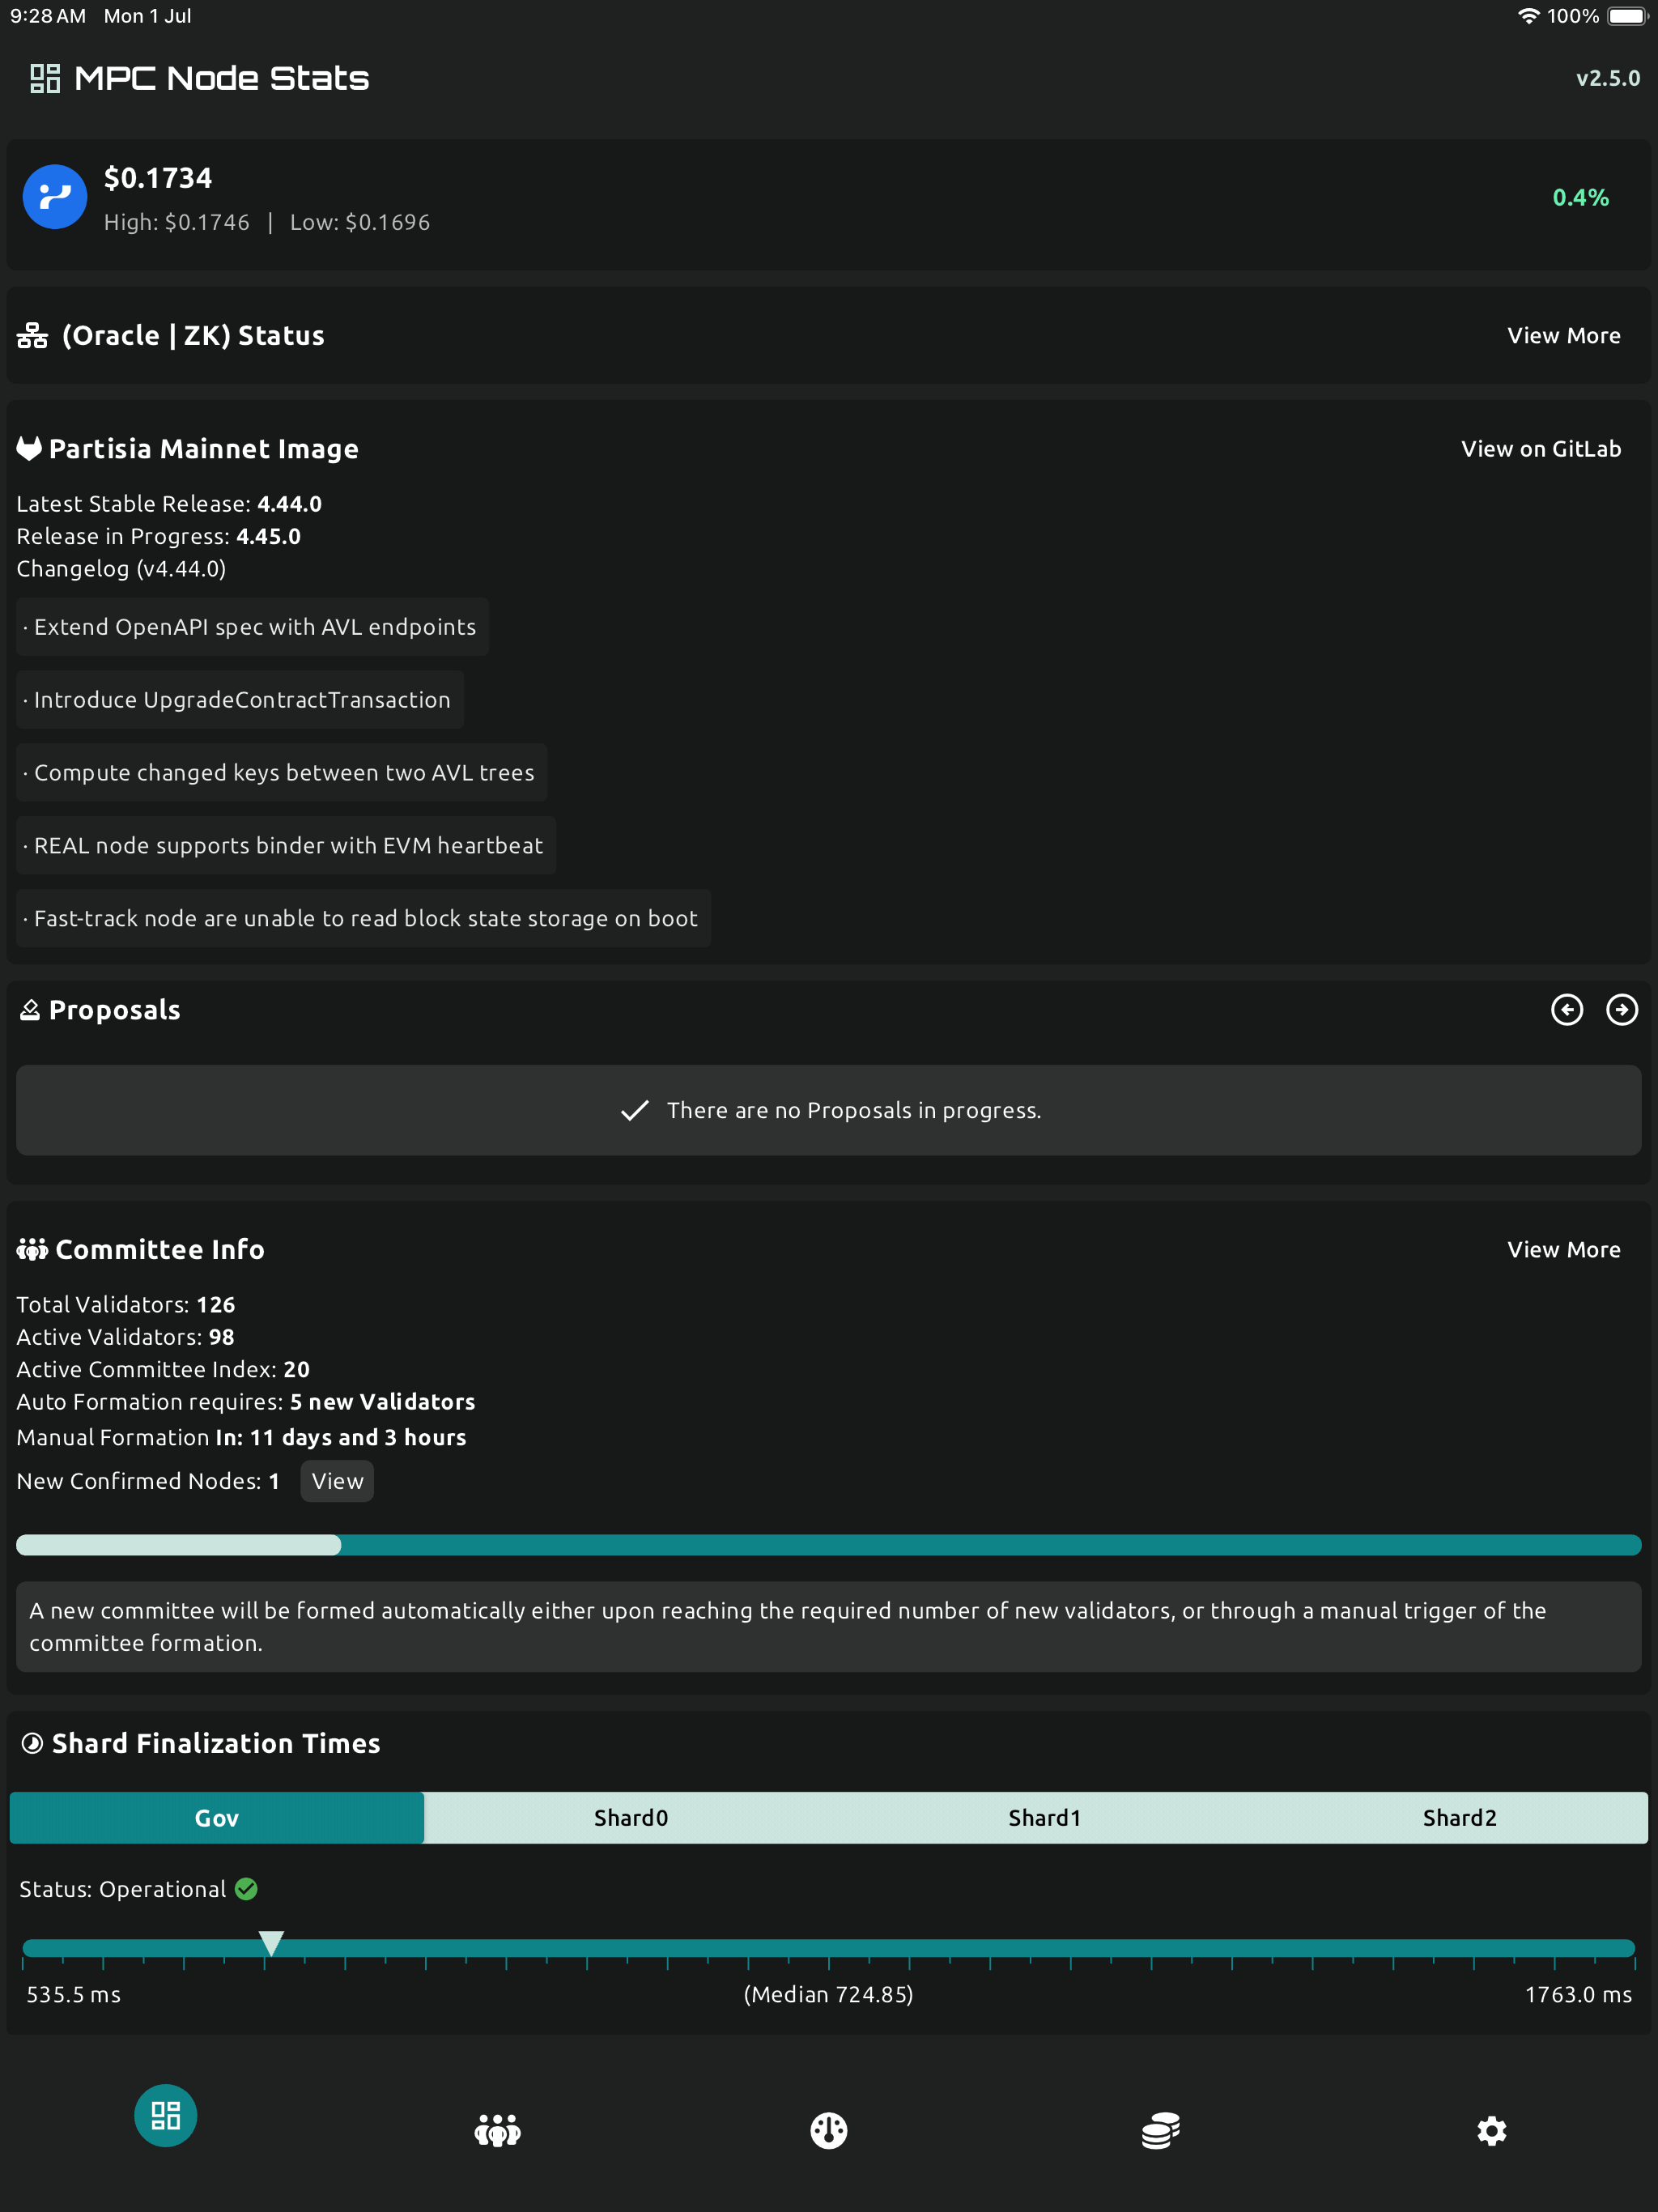Tap the Changelog (v4.44.0) heading
The width and height of the screenshot is (1658, 2212).
[x=121, y=569]
